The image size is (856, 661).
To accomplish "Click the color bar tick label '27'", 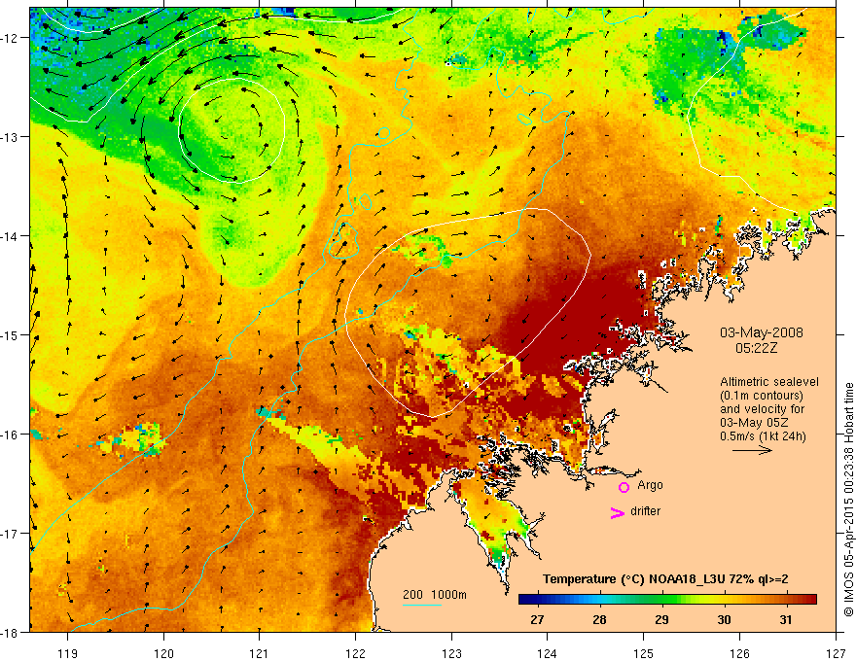I will (x=537, y=619).
